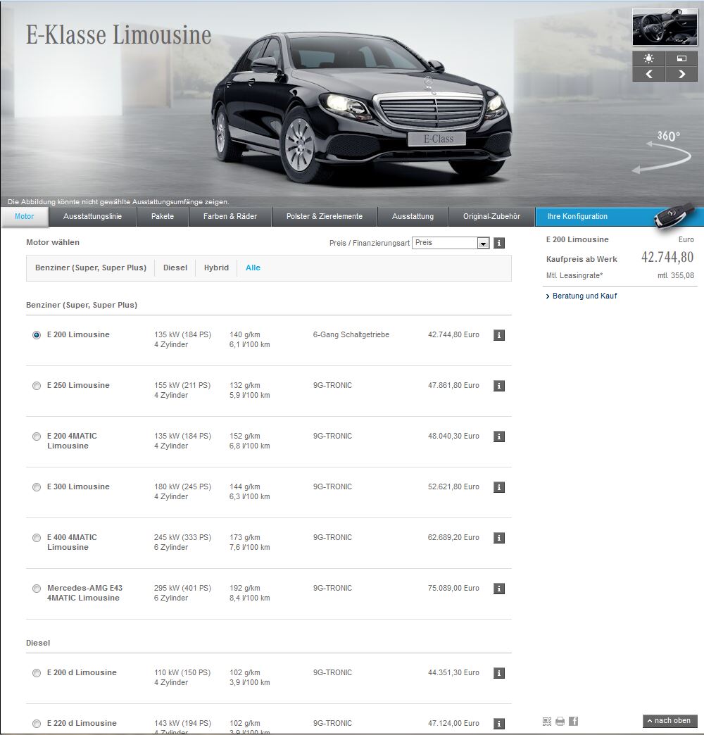Image resolution: width=704 pixels, height=735 pixels.
Task: Show the next car view arrow
Action: tap(681, 74)
